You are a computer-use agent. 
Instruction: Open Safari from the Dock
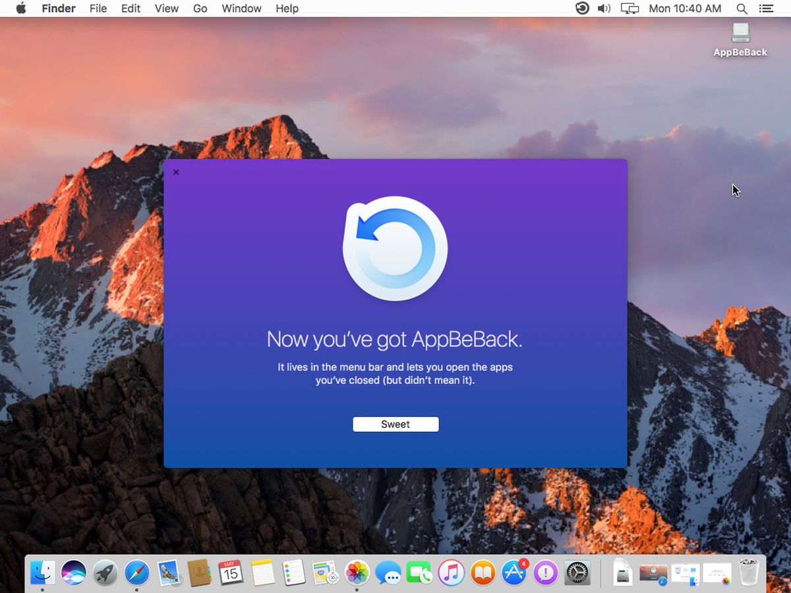click(137, 573)
